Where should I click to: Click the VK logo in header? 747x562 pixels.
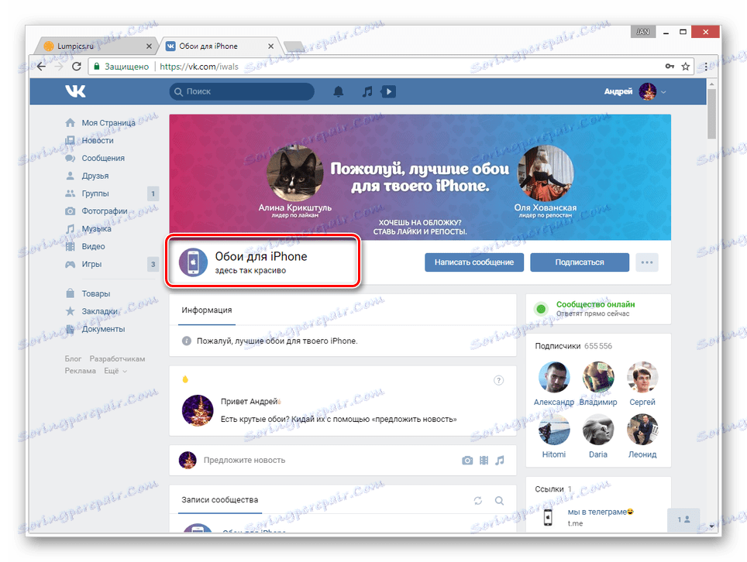point(75,91)
